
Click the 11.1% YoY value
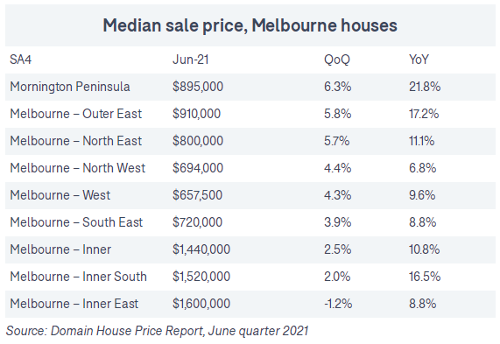[x=421, y=141]
